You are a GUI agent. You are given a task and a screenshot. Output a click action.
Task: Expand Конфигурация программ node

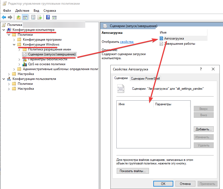[14, 40]
